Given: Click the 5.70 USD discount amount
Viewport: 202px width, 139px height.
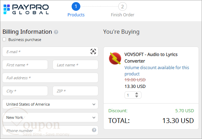Looking at the screenshot, I should [x=185, y=111].
